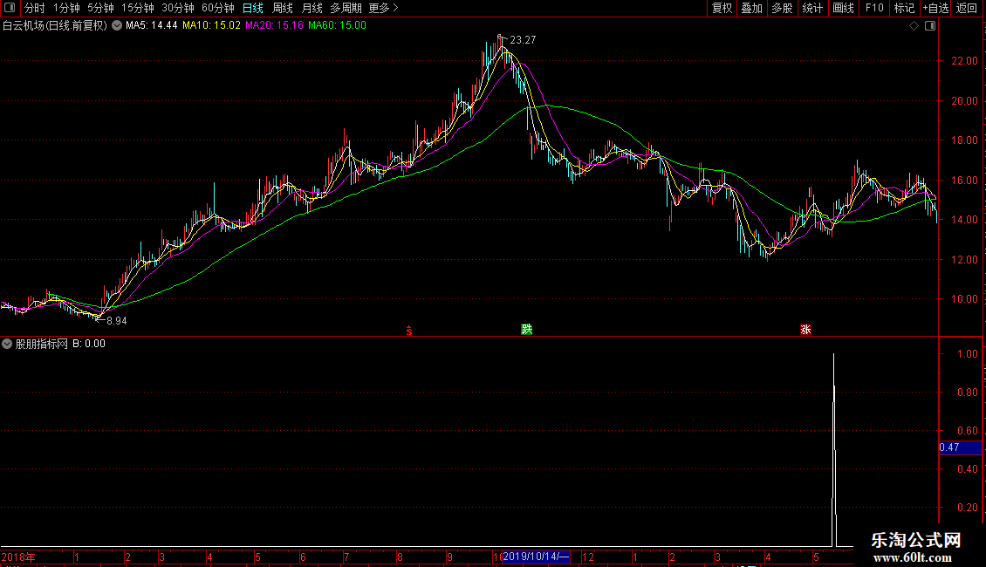Click the green MA60: 15.00 label

[x=337, y=26]
